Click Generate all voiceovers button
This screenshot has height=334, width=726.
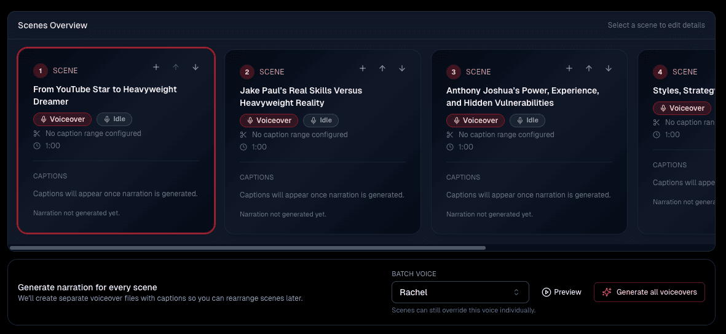pos(649,292)
